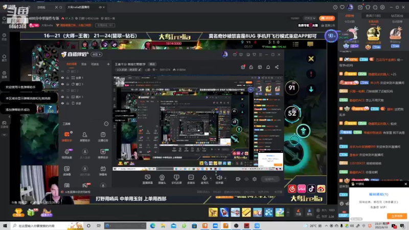Screen dimensions: 409x230
Task: Switch to the second scene tab in companion
Action: coord(84,64)
